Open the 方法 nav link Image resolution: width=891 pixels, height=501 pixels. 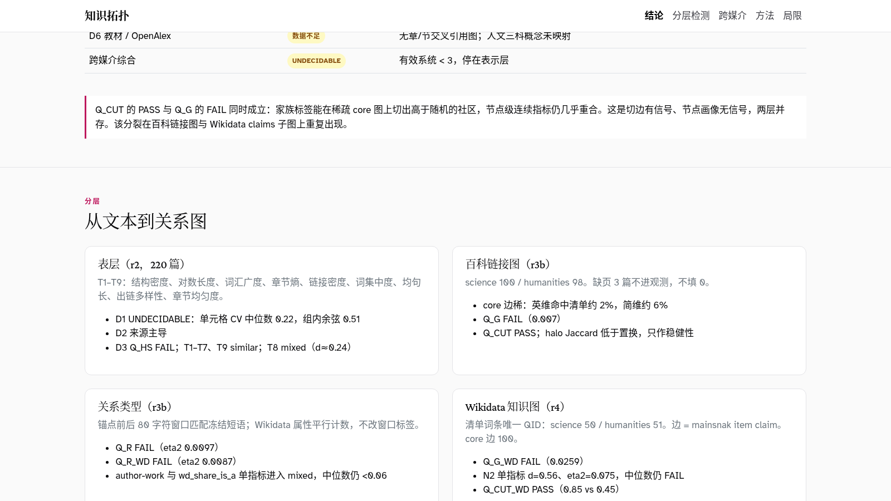[765, 16]
